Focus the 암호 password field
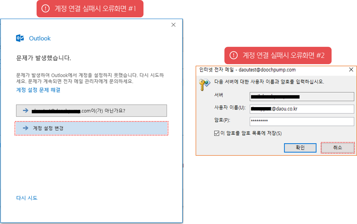Viewport: 357px width, 224px height. [302, 121]
